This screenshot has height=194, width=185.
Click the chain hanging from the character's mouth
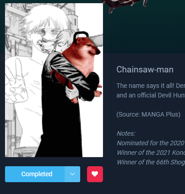(44, 47)
